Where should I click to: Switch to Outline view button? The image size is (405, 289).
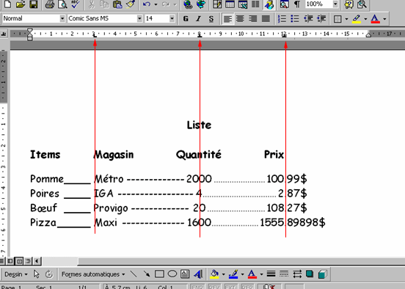click(28, 261)
